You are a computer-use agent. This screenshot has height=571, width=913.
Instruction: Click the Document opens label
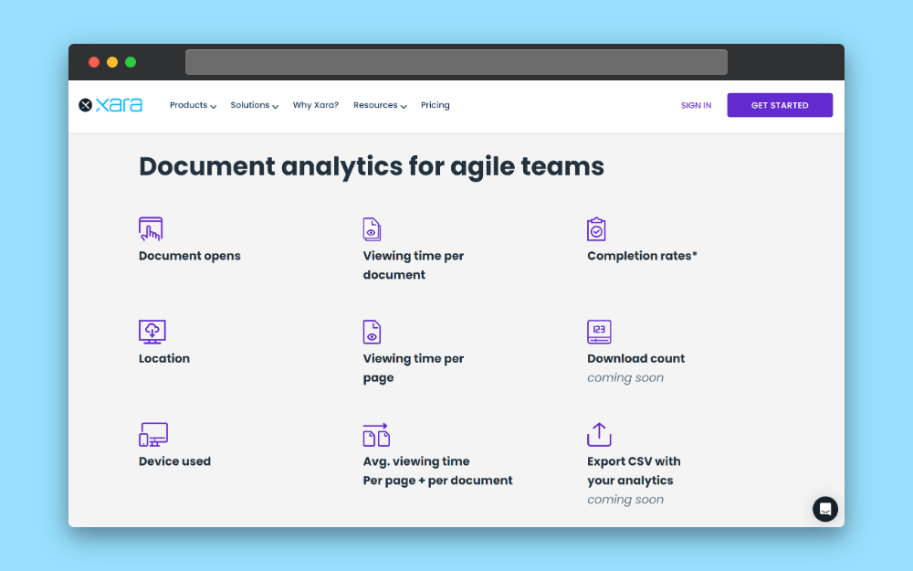point(189,256)
